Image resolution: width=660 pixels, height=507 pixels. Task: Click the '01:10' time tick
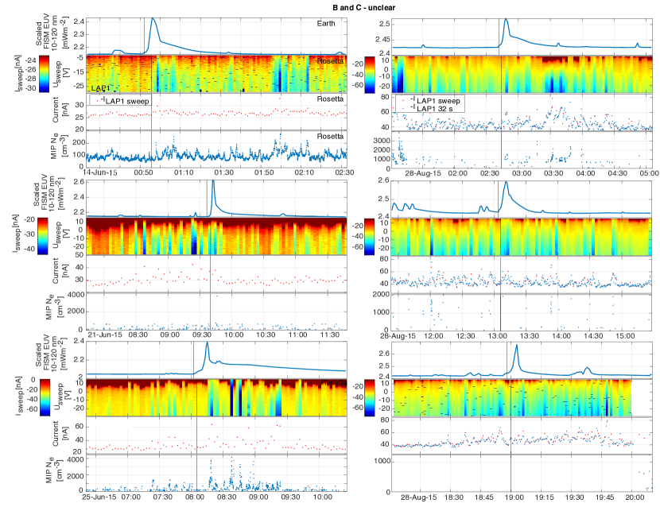184,172
